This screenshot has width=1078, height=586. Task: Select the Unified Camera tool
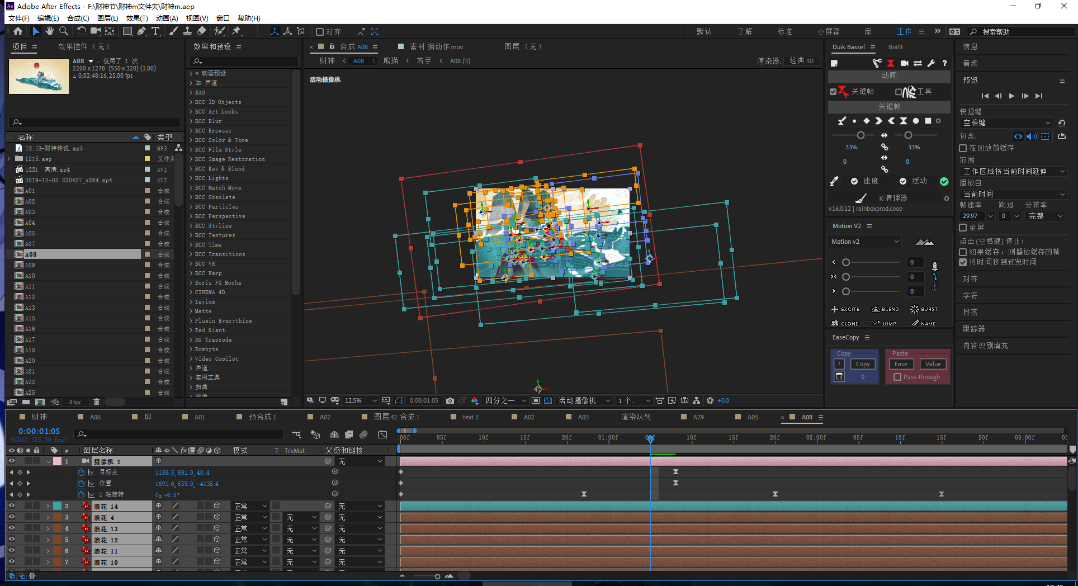pyautogui.click(x=96, y=31)
